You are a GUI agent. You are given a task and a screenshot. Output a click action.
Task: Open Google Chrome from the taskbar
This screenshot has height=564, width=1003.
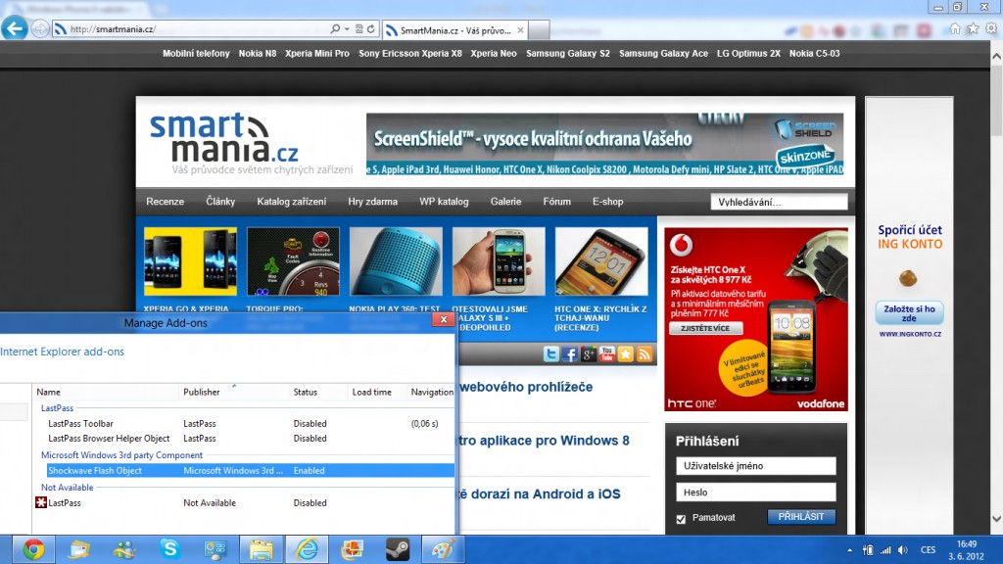pyautogui.click(x=33, y=549)
